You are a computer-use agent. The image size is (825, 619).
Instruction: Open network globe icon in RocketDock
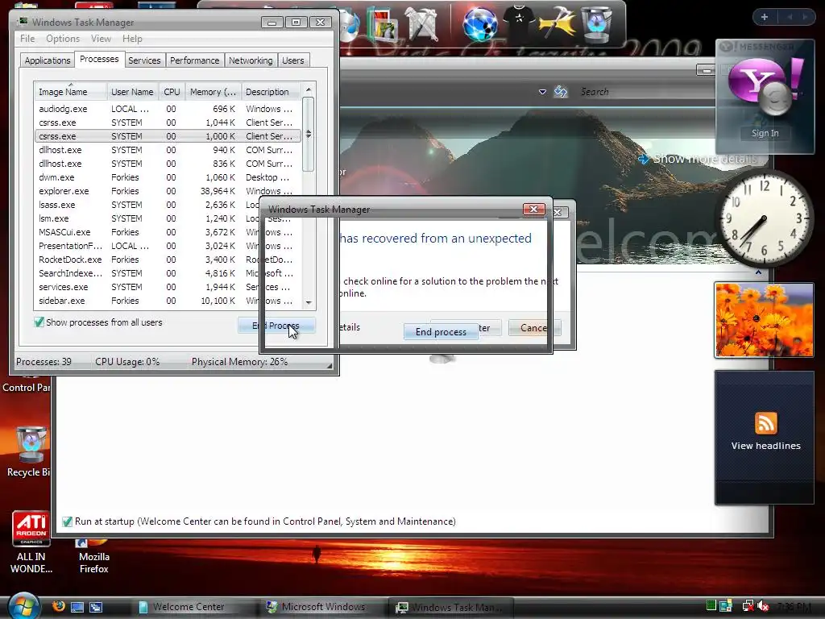tap(480, 24)
